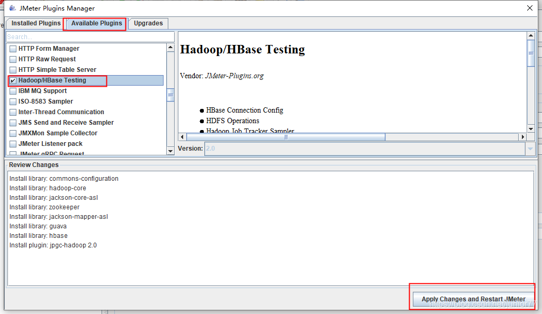Select the HTTP Raw Request plugin name
542x314 pixels.
click(47, 59)
